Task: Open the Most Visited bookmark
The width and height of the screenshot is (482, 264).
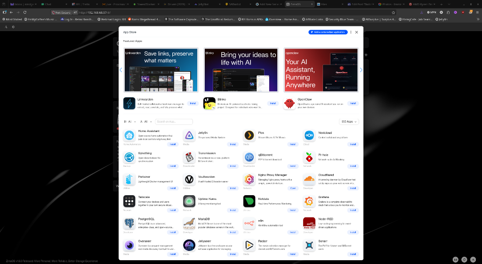Action: 12,19
